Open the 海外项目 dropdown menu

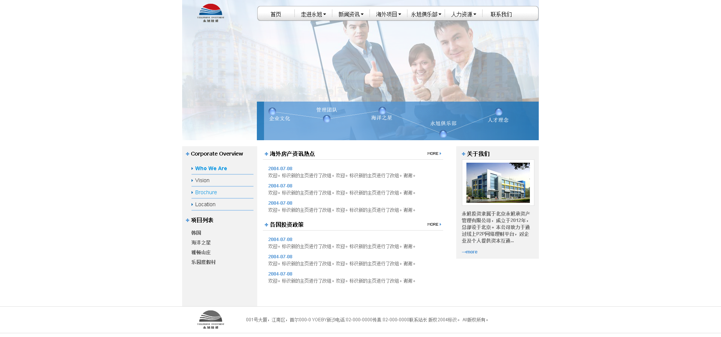pos(388,14)
